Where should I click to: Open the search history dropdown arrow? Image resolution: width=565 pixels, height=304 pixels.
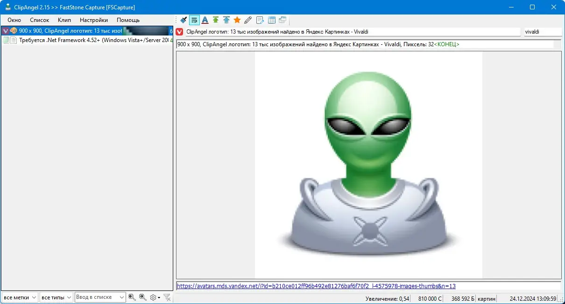122,297
